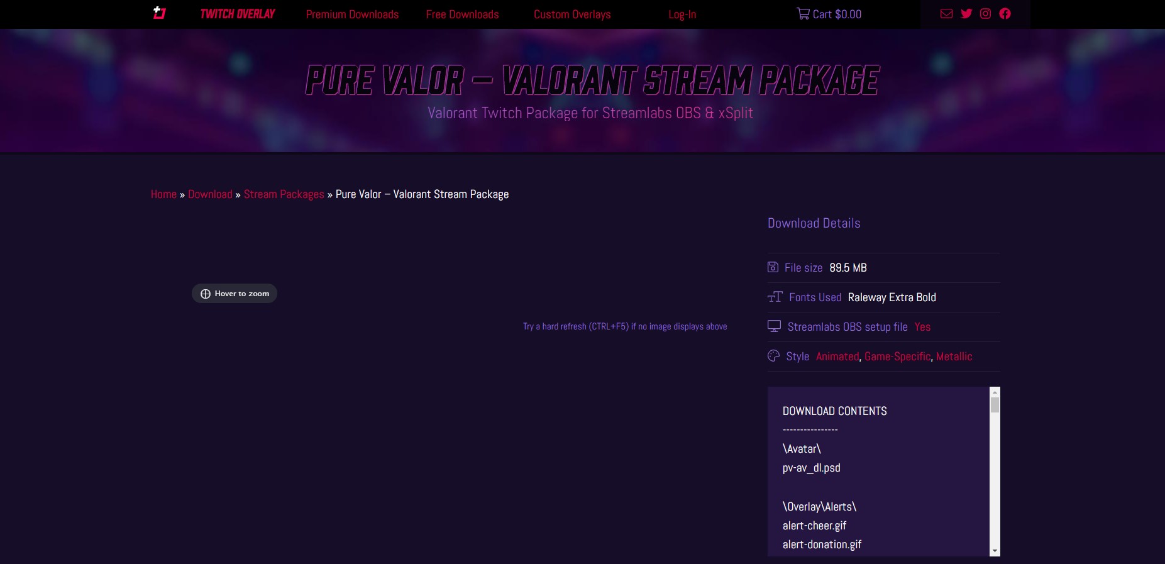This screenshot has height=564, width=1165.
Task: Click the Valorant Twitch Package subtitle
Action: point(590,113)
